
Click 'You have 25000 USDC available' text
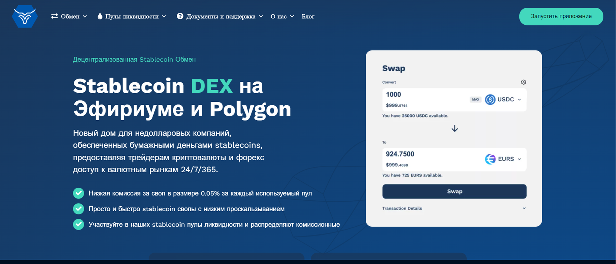415,116
